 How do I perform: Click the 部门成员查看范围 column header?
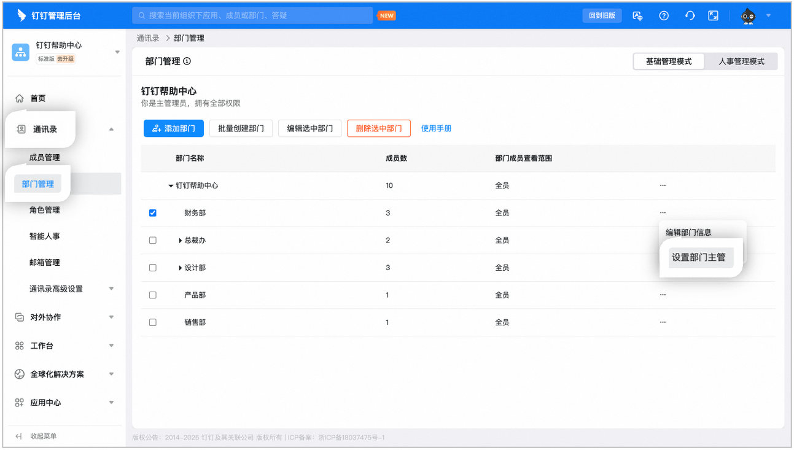524,158
